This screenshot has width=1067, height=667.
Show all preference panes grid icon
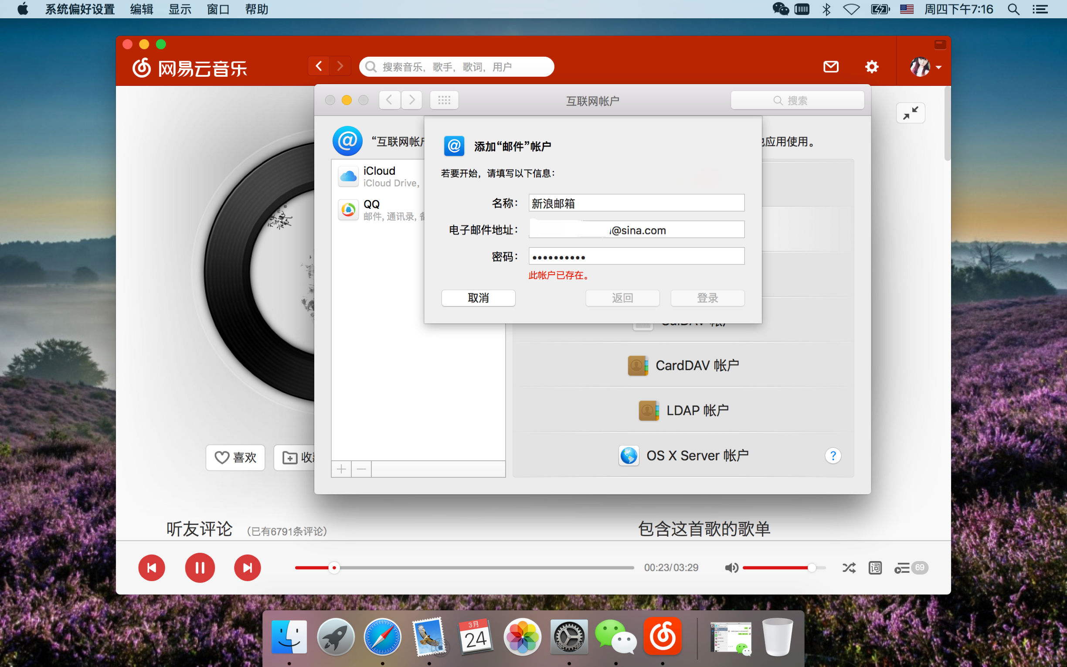click(444, 100)
